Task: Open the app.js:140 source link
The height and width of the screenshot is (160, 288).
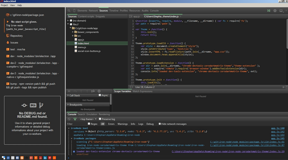Action: tap(277, 128)
